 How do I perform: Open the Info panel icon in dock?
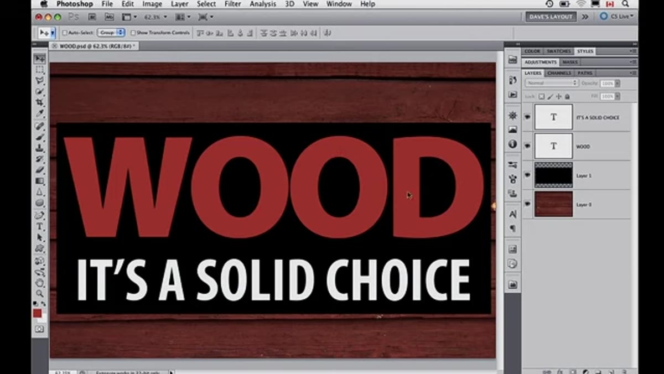(512, 144)
